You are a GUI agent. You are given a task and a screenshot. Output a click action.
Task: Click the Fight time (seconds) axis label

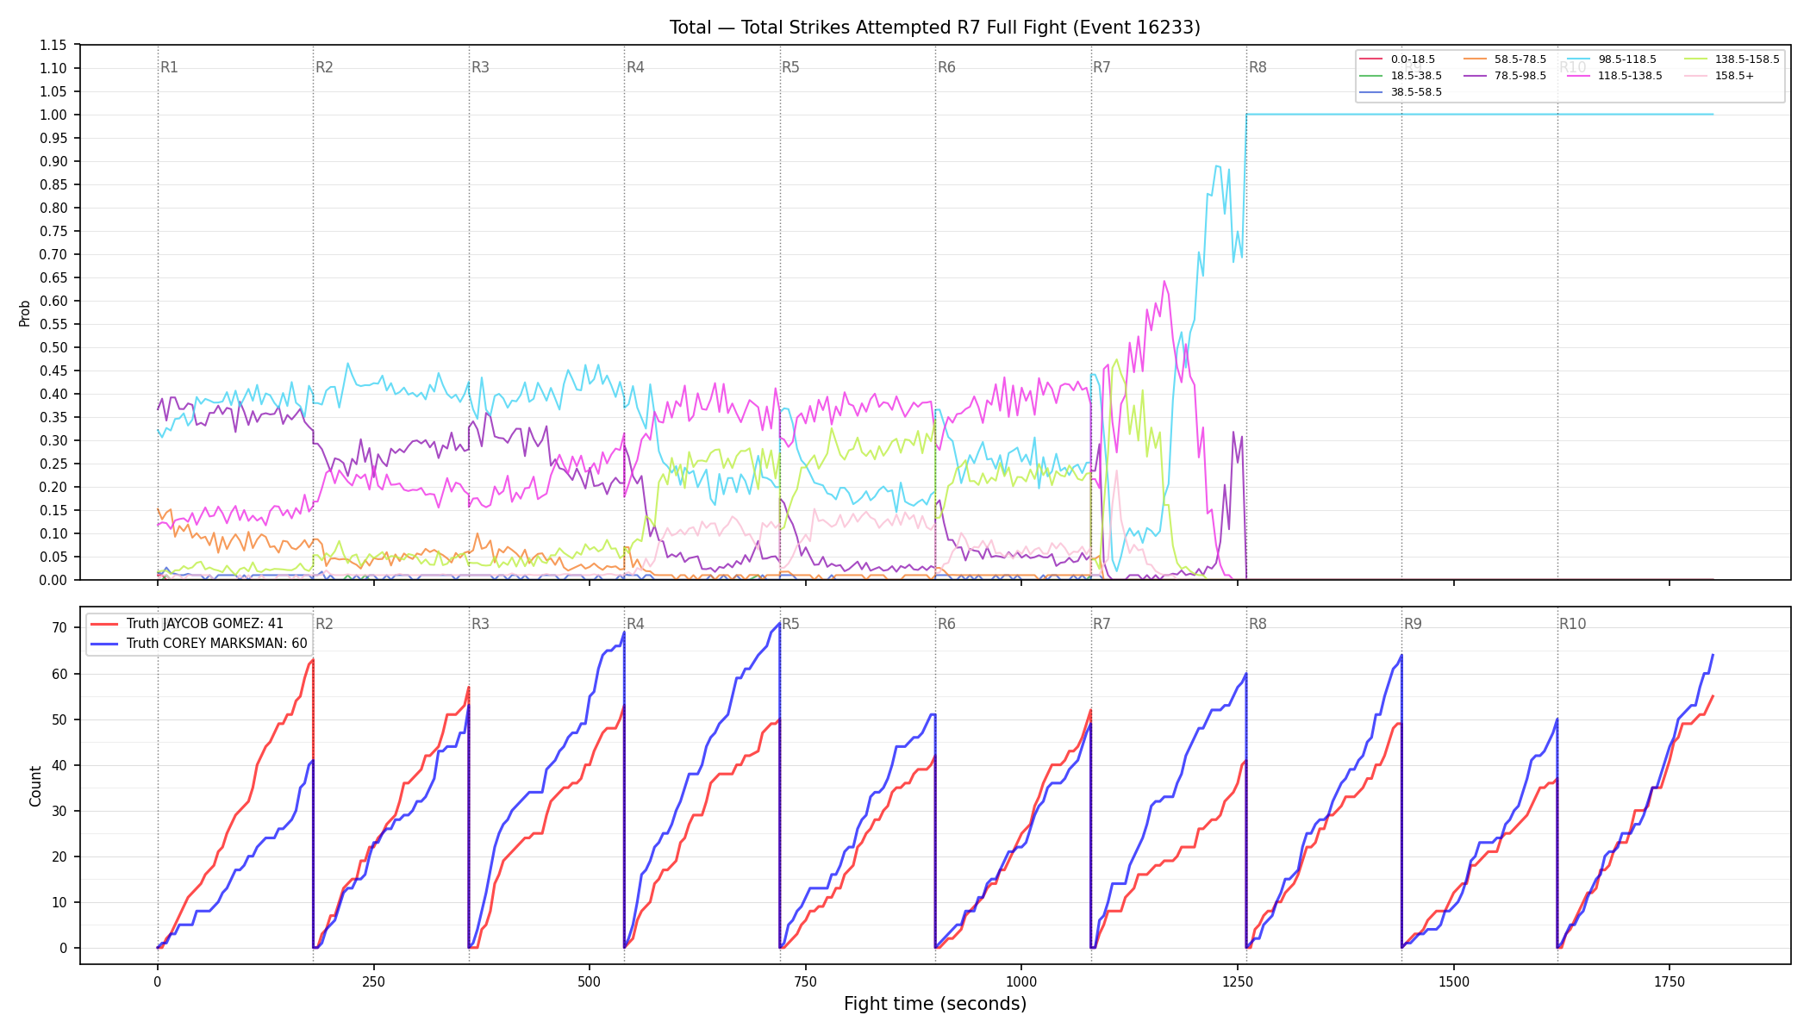(935, 1004)
